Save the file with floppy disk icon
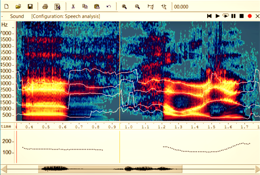Image resolution: width=260 pixels, height=175 pixels. pyautogui.click(x=29, y=7)
